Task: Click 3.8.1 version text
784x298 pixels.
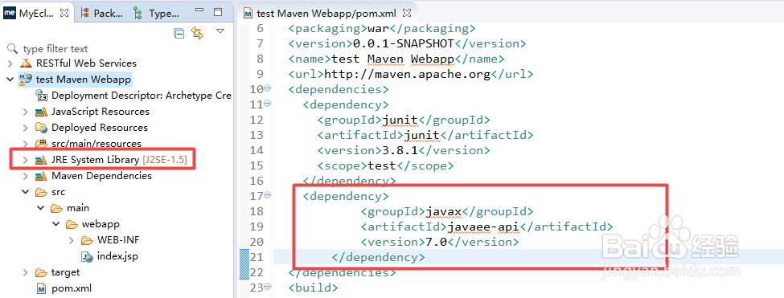Action: 393,150
